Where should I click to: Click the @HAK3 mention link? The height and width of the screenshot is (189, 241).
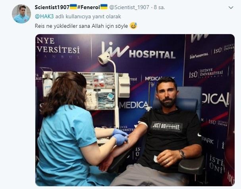pyautogui.click(x=44, y=16)
